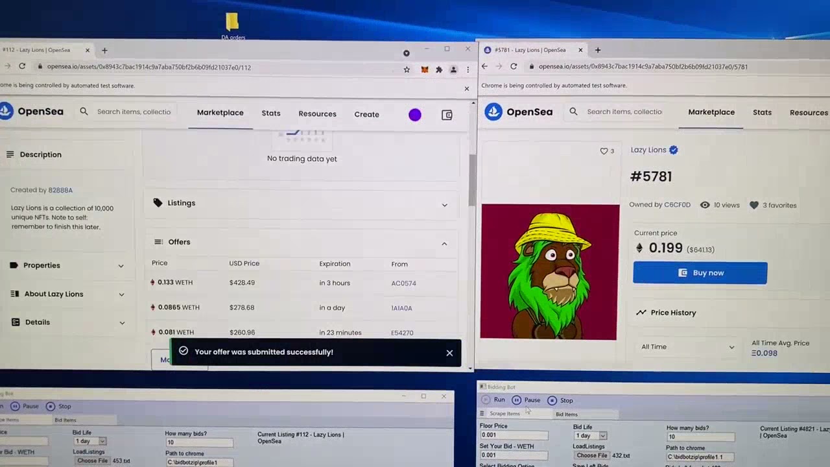Click Pause in the left Bidding Bot
Viewport: 830px width, 467px height.
(x=25, y=406)
